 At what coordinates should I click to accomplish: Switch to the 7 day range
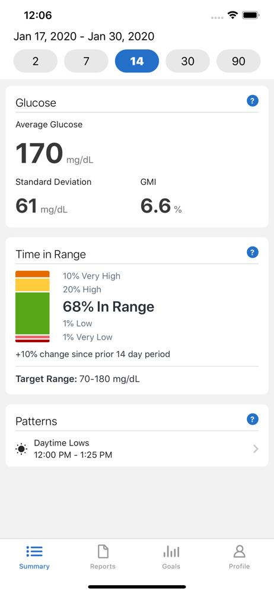click(x=86, y=61)
